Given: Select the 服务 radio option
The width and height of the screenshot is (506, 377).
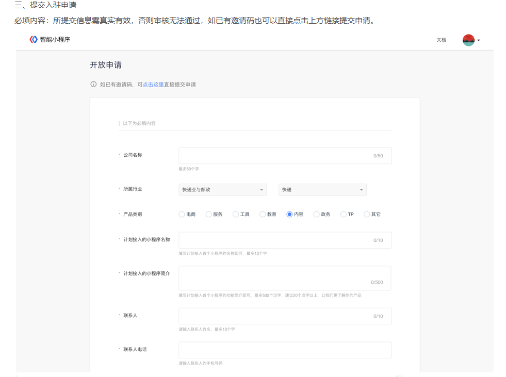Looking at the screenshot, I should click(208, 215).
